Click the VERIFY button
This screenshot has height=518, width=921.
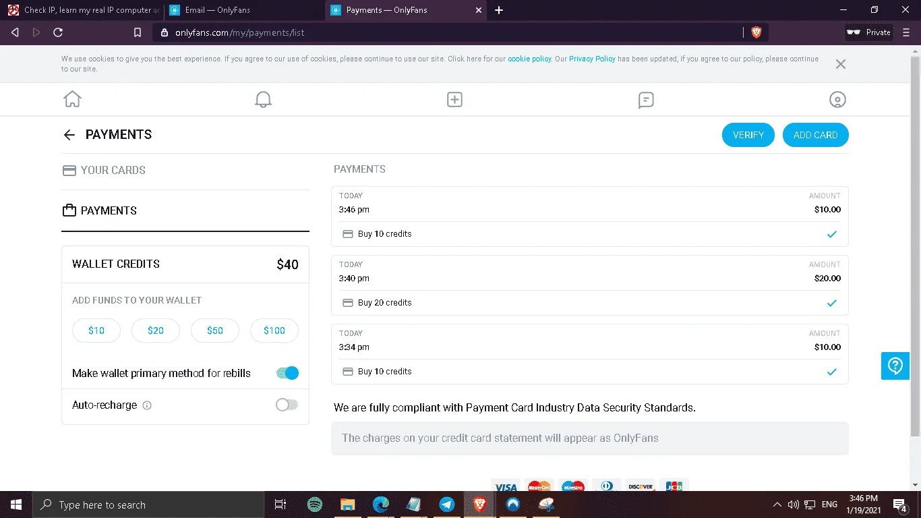click(748, 135)
